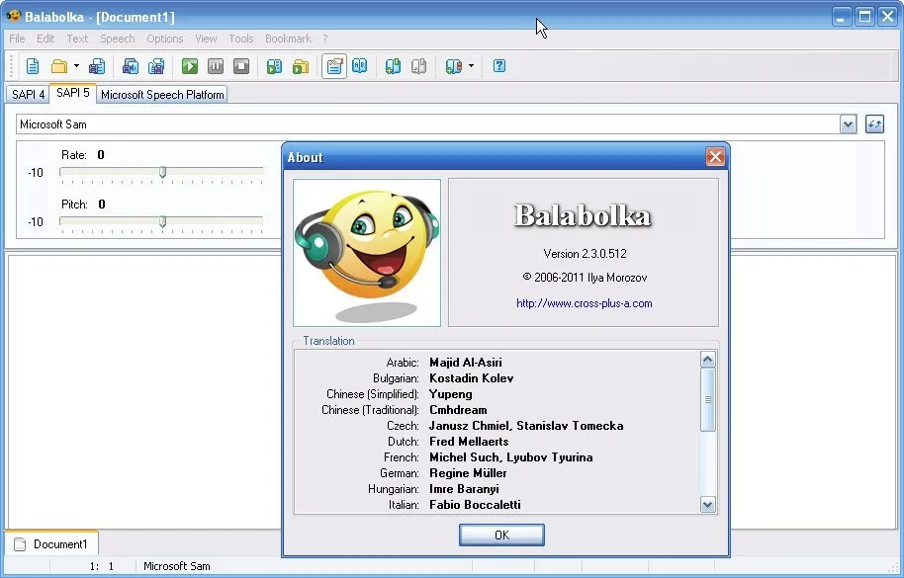The width and height of the screenshot is (904, 578).
Task: Click the main window toolbar drag handle
Action: 11,66
